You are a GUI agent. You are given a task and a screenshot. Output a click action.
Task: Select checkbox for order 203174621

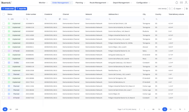point(4,74)
